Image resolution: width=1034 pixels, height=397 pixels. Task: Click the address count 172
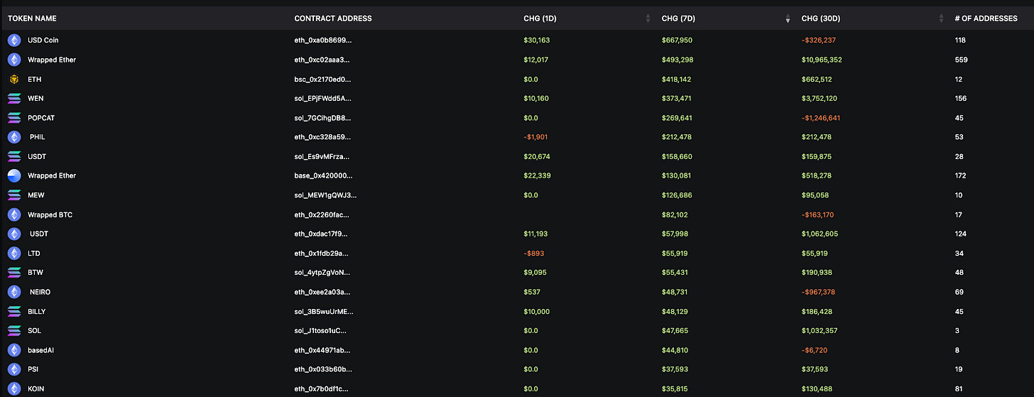(x=962, y=175)
